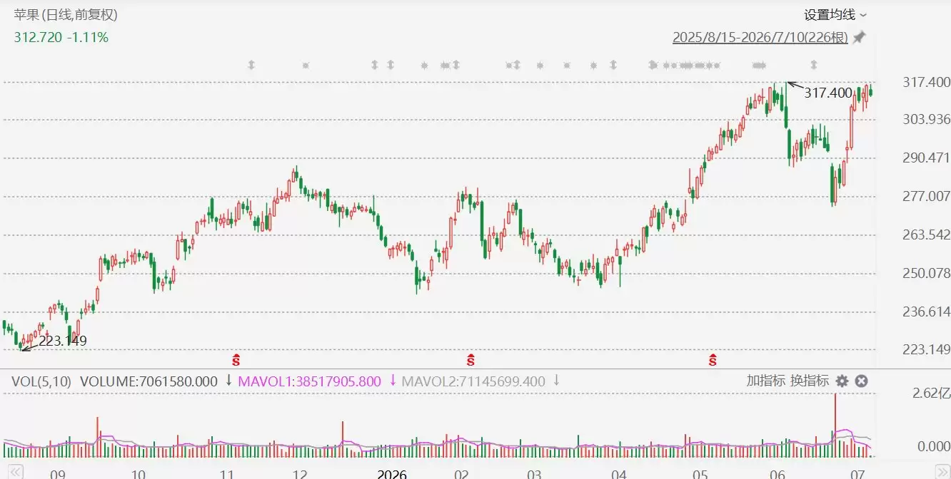Click the 10 month label on time axis
The width and height of the screenshot is (951, 479).
click(139, 474)
